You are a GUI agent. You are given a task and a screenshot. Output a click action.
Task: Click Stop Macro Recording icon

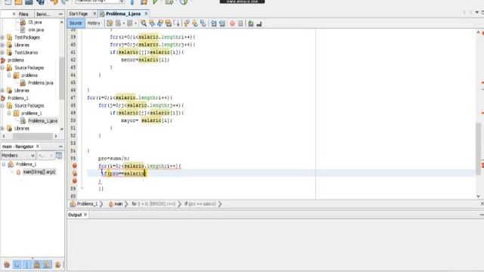(240, 23)
